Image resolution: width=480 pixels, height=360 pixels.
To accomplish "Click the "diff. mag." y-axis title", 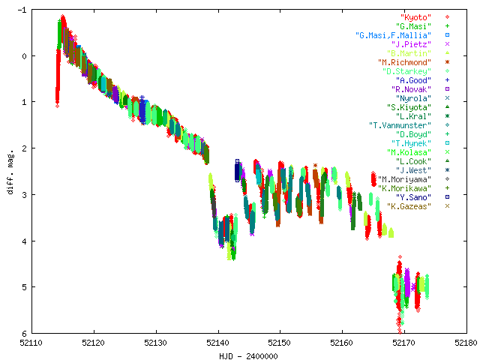I will pos(10,172).
